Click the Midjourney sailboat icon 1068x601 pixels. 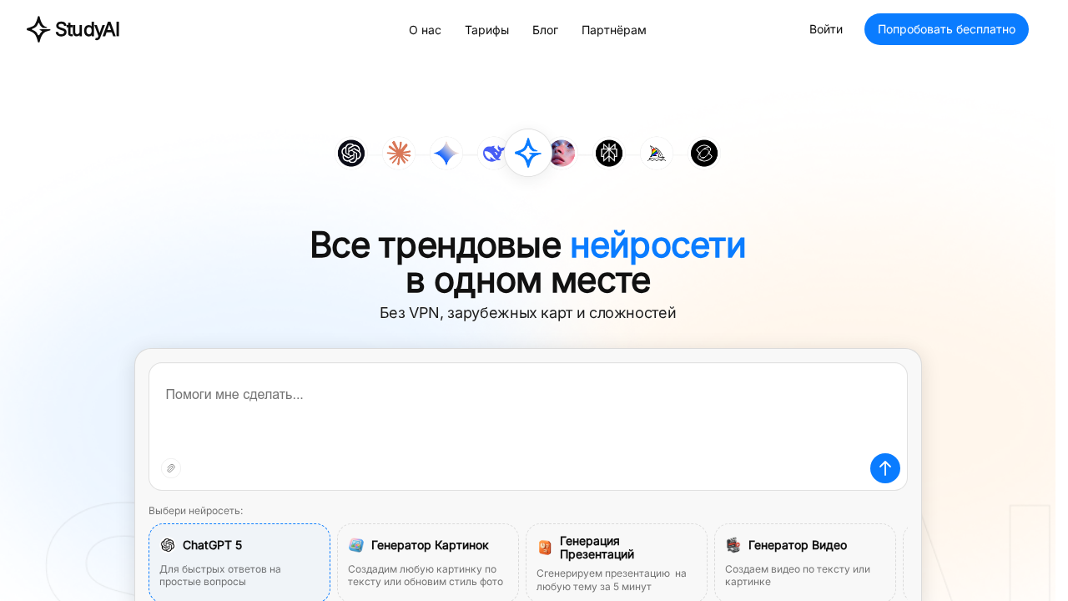click(x=657, y=154)
